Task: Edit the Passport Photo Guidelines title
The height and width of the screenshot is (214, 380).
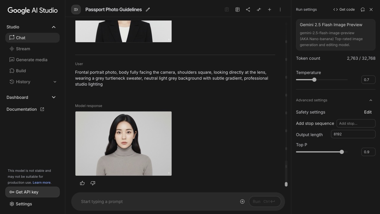Action: pos(148,10)
